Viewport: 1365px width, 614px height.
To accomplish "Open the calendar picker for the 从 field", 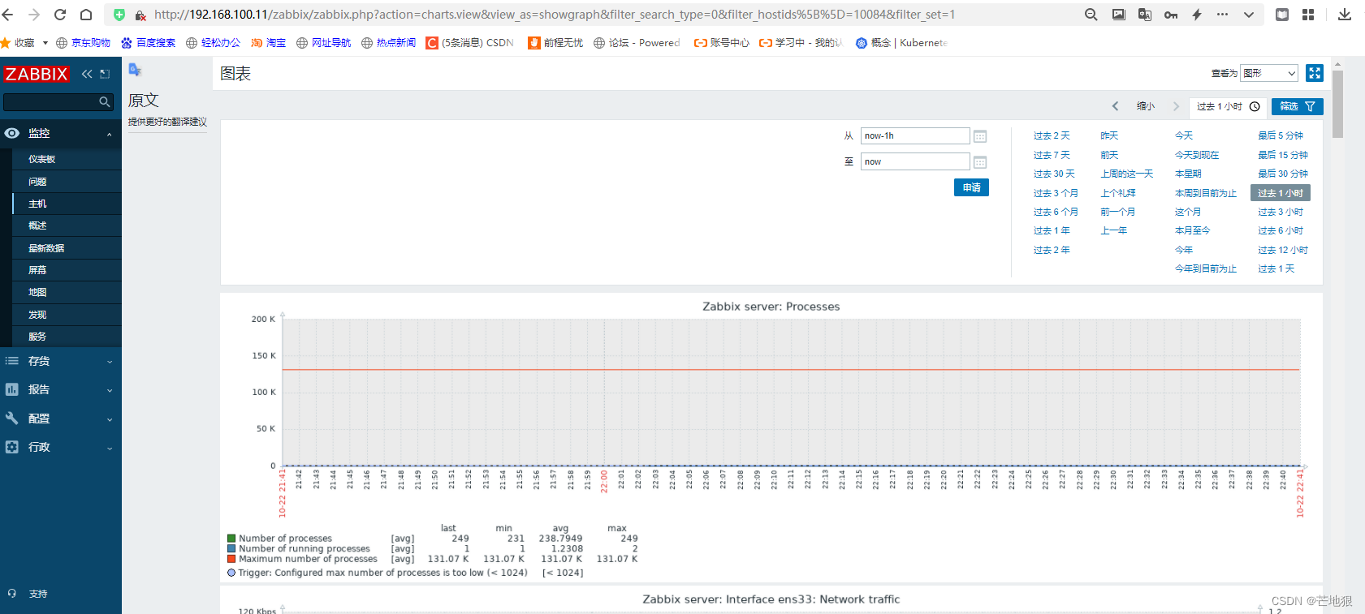I will coord(980,136).
